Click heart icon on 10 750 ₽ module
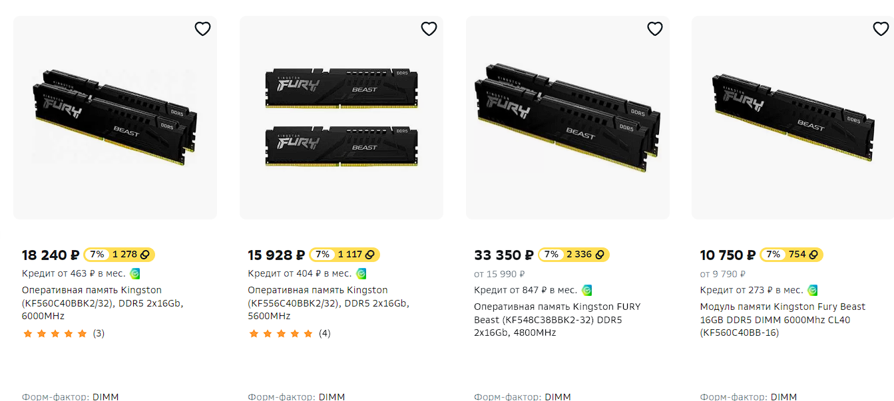This screenshot has width=894, height=401. [x=881, y=29]
